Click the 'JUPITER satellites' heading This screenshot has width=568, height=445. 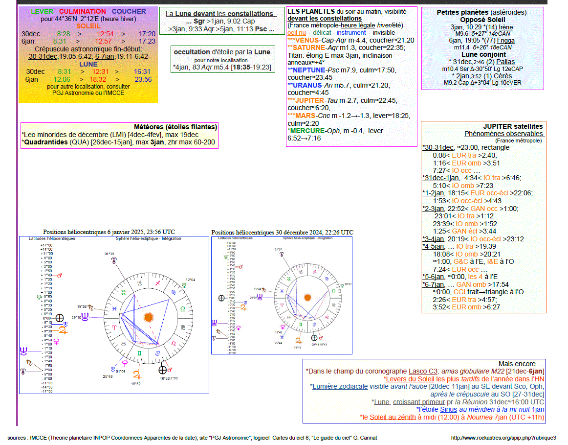click(513, 126)
